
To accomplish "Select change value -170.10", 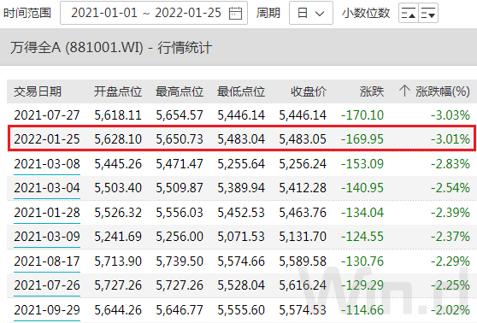I will [362, 115].
